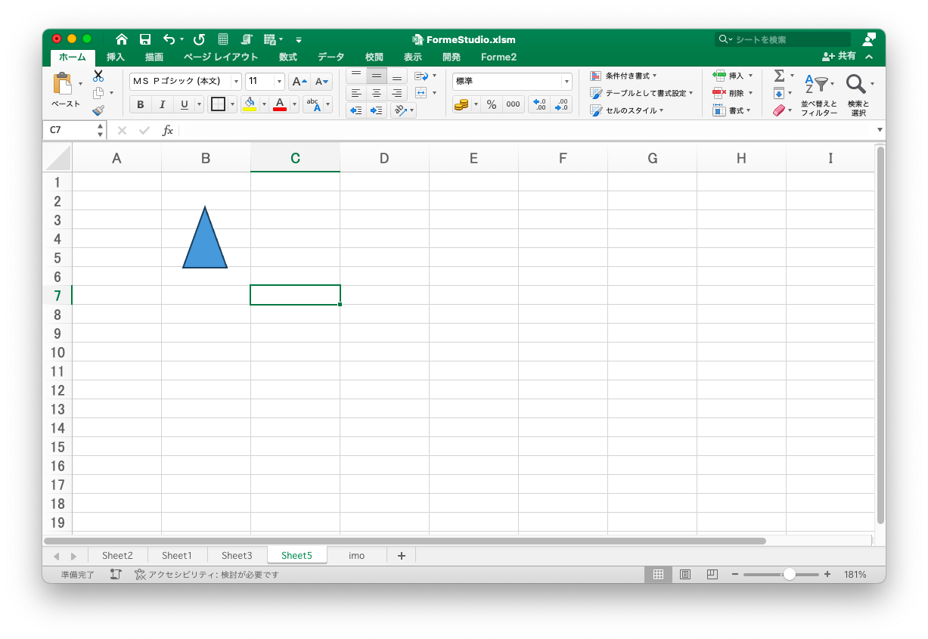Click the 共有 share button

(840, 57)
